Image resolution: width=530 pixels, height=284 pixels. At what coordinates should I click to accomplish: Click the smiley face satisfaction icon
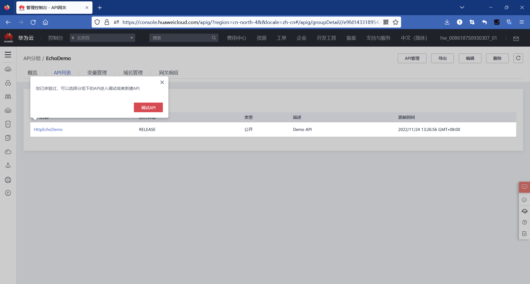pos(524,200)
